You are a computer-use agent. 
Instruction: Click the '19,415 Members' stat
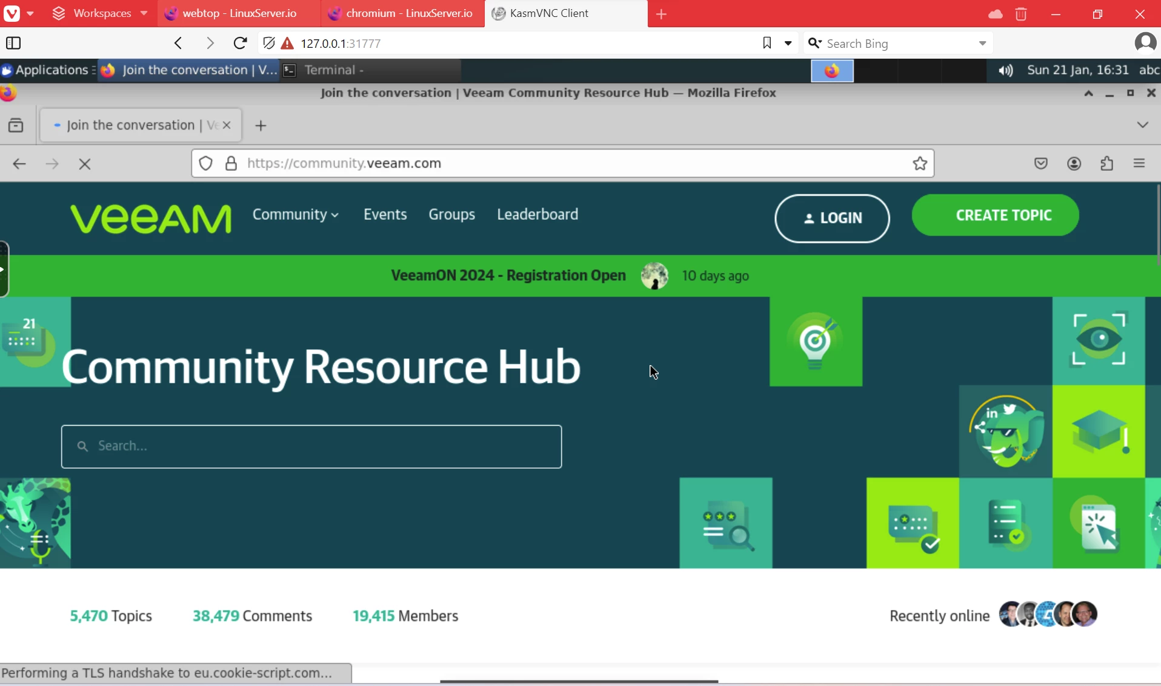(405, 616)
